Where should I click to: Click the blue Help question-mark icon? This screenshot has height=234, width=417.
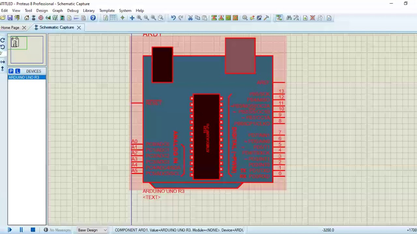click(x=93, y=18)
